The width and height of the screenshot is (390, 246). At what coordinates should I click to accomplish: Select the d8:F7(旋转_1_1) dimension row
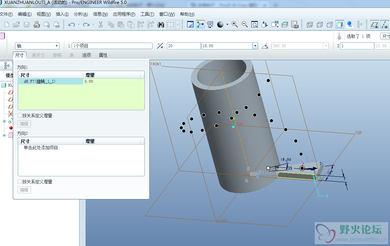(x=51, y=81)
